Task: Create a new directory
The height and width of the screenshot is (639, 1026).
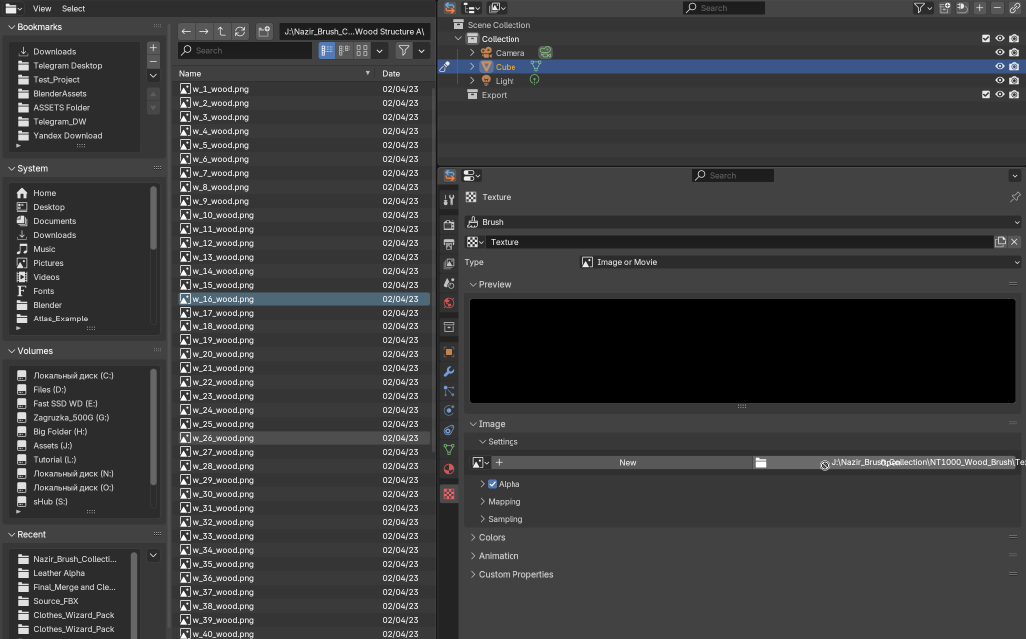Action: pos(263,31)
